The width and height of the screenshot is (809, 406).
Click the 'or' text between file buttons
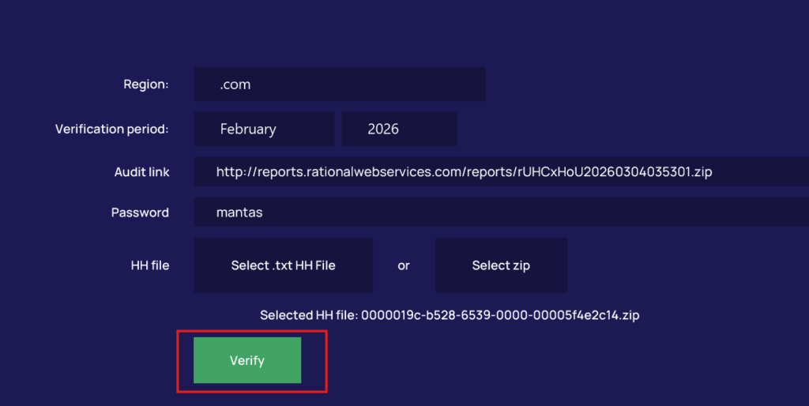(404, 265)
